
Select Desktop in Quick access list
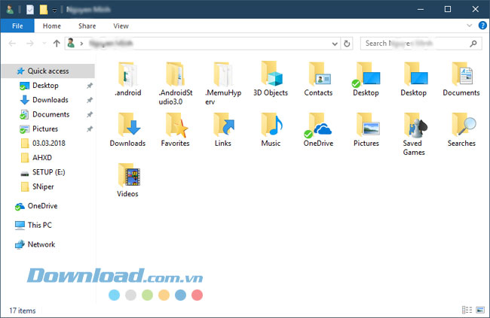[x=46, y=86]
